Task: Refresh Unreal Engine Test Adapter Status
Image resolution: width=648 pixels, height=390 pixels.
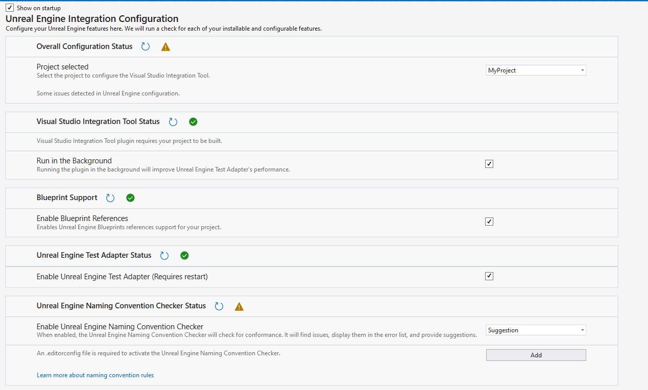Action: 164,256
